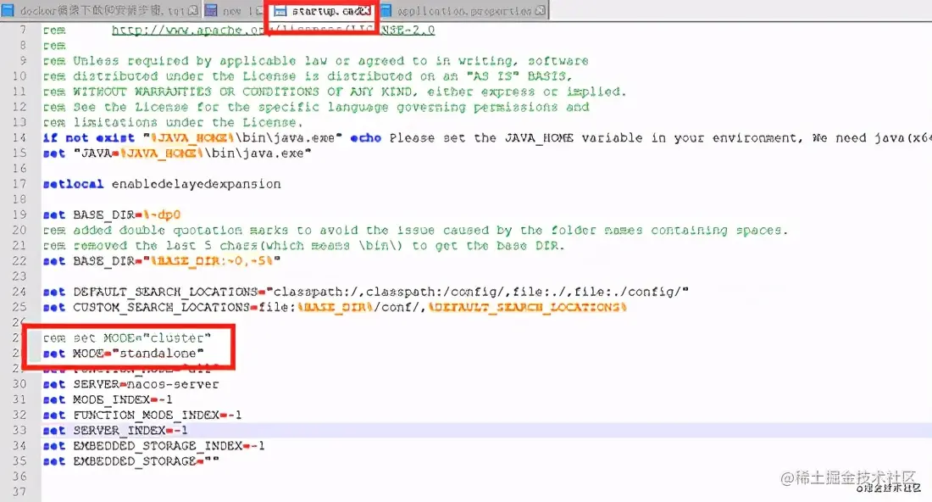The width and height of the screenshot is (932, 502).
Task: Click the line 'rem set MODE="cluster"'
Action: click(x=126, y=337)
